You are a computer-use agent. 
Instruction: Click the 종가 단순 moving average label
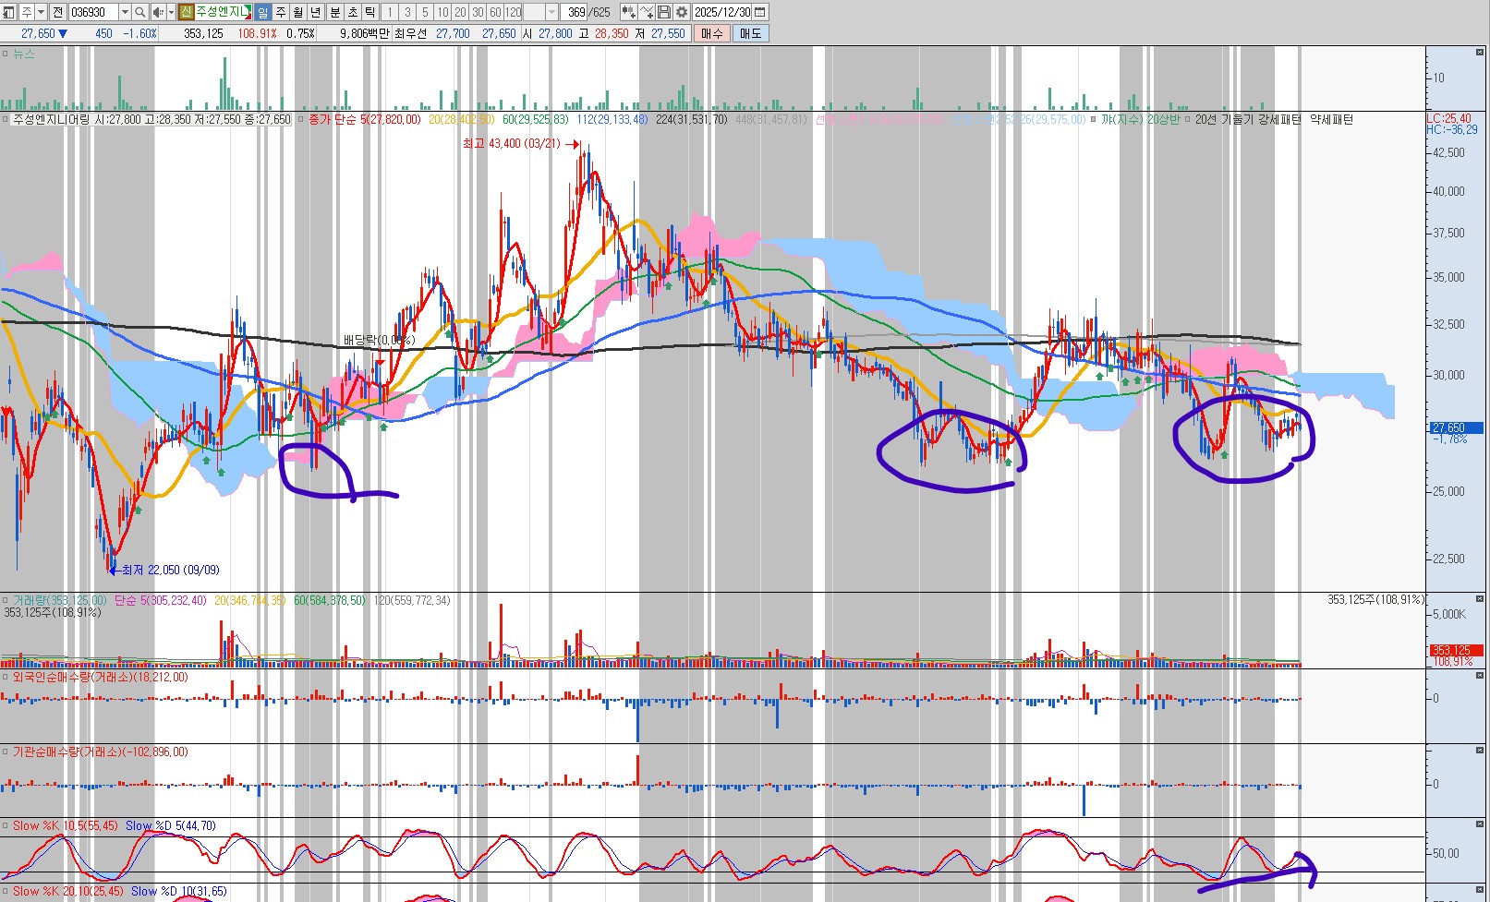pos(332,119)
